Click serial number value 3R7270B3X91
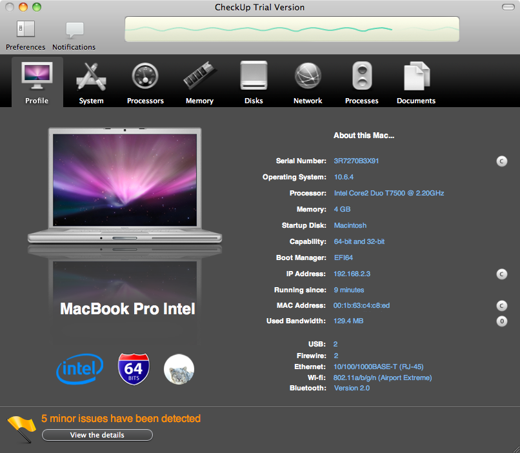 click(356, 161)
